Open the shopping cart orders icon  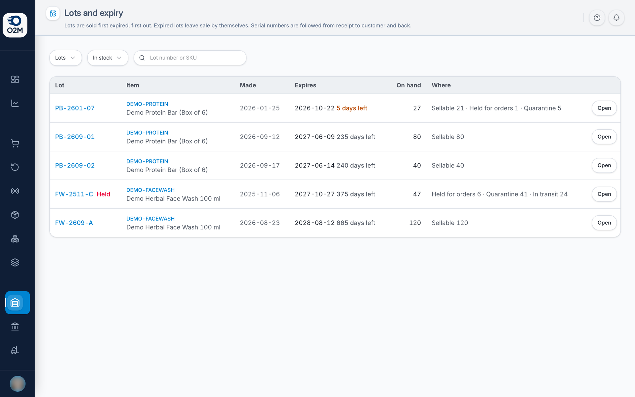coord(15,143)
